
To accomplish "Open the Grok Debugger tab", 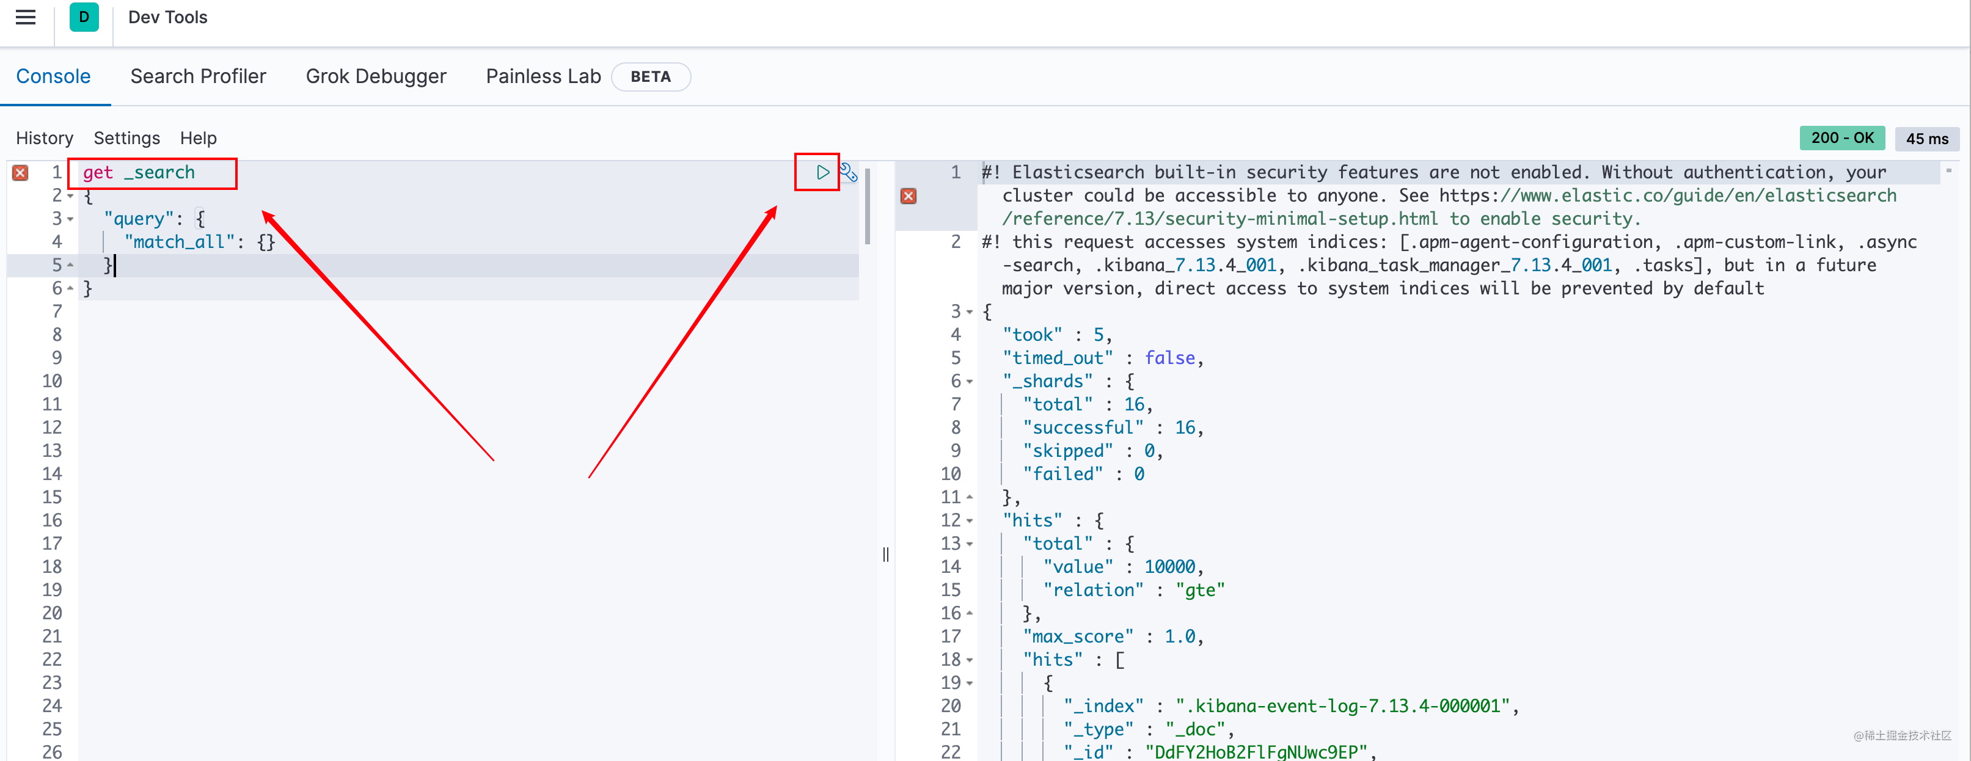I will pyautogui.click(x=376, y=76).
